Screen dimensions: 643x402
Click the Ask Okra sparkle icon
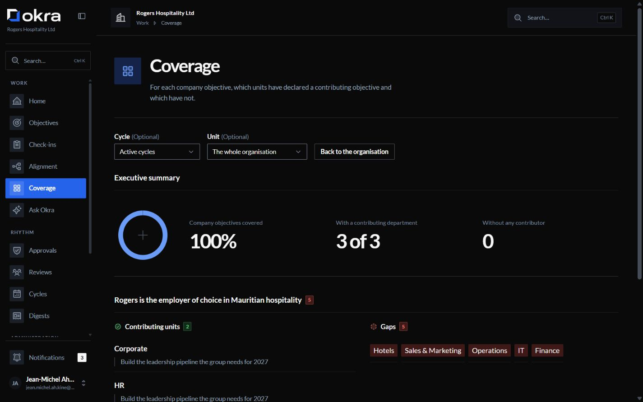click(17, 210)
